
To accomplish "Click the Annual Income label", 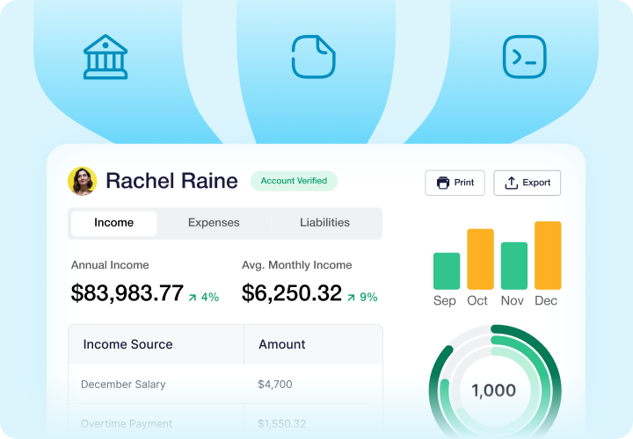I will click(110, 265).
